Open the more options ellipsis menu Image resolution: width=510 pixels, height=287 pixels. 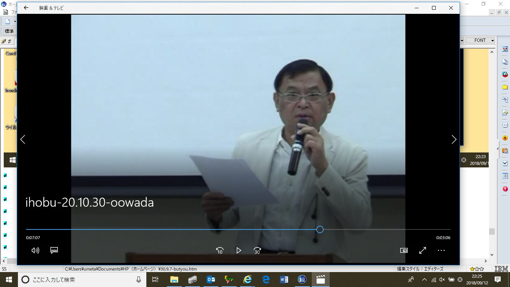click(x=441, y=250)
